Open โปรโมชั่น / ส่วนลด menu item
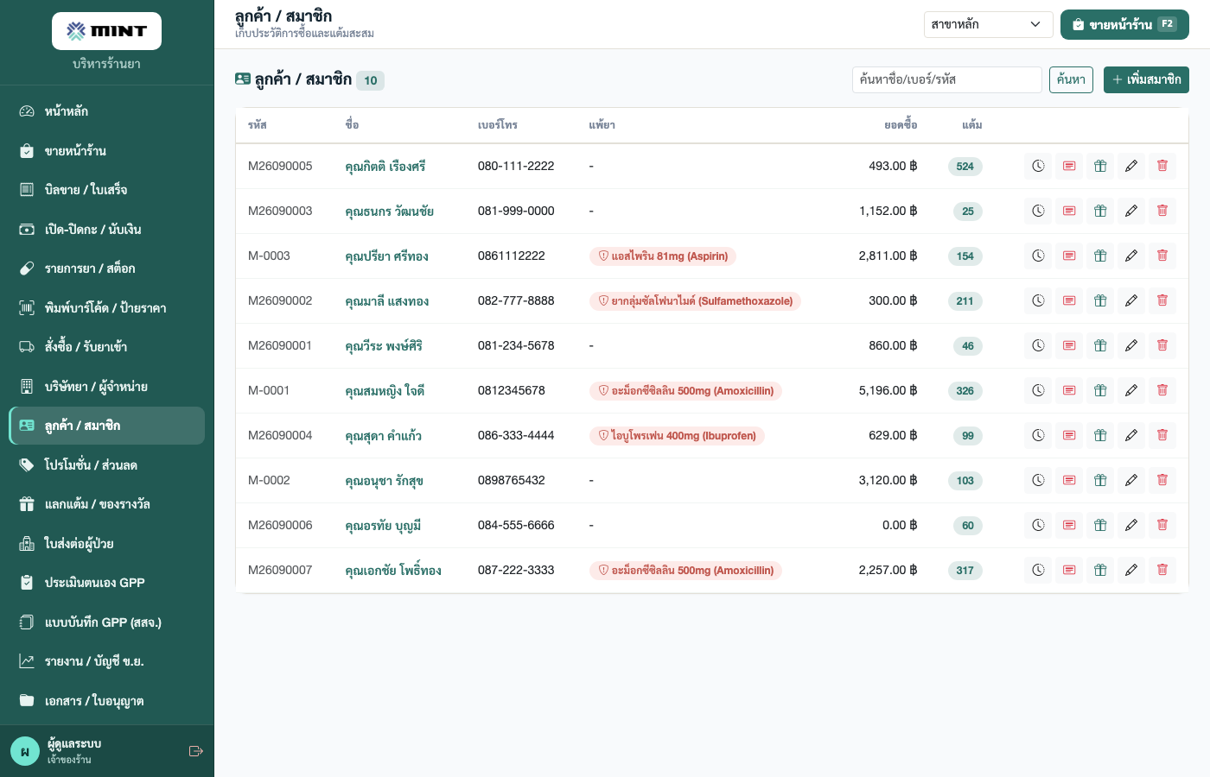Image resolution: width=1210 pixels, height=777 pixels. pyautogui.click(x=107, y=465)
